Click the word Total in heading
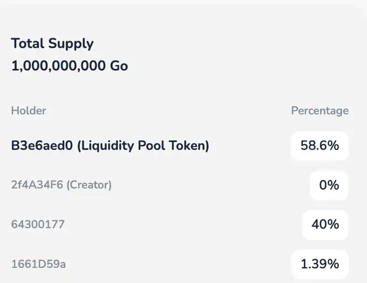367x283 pixels. click(x=26, y=43)
